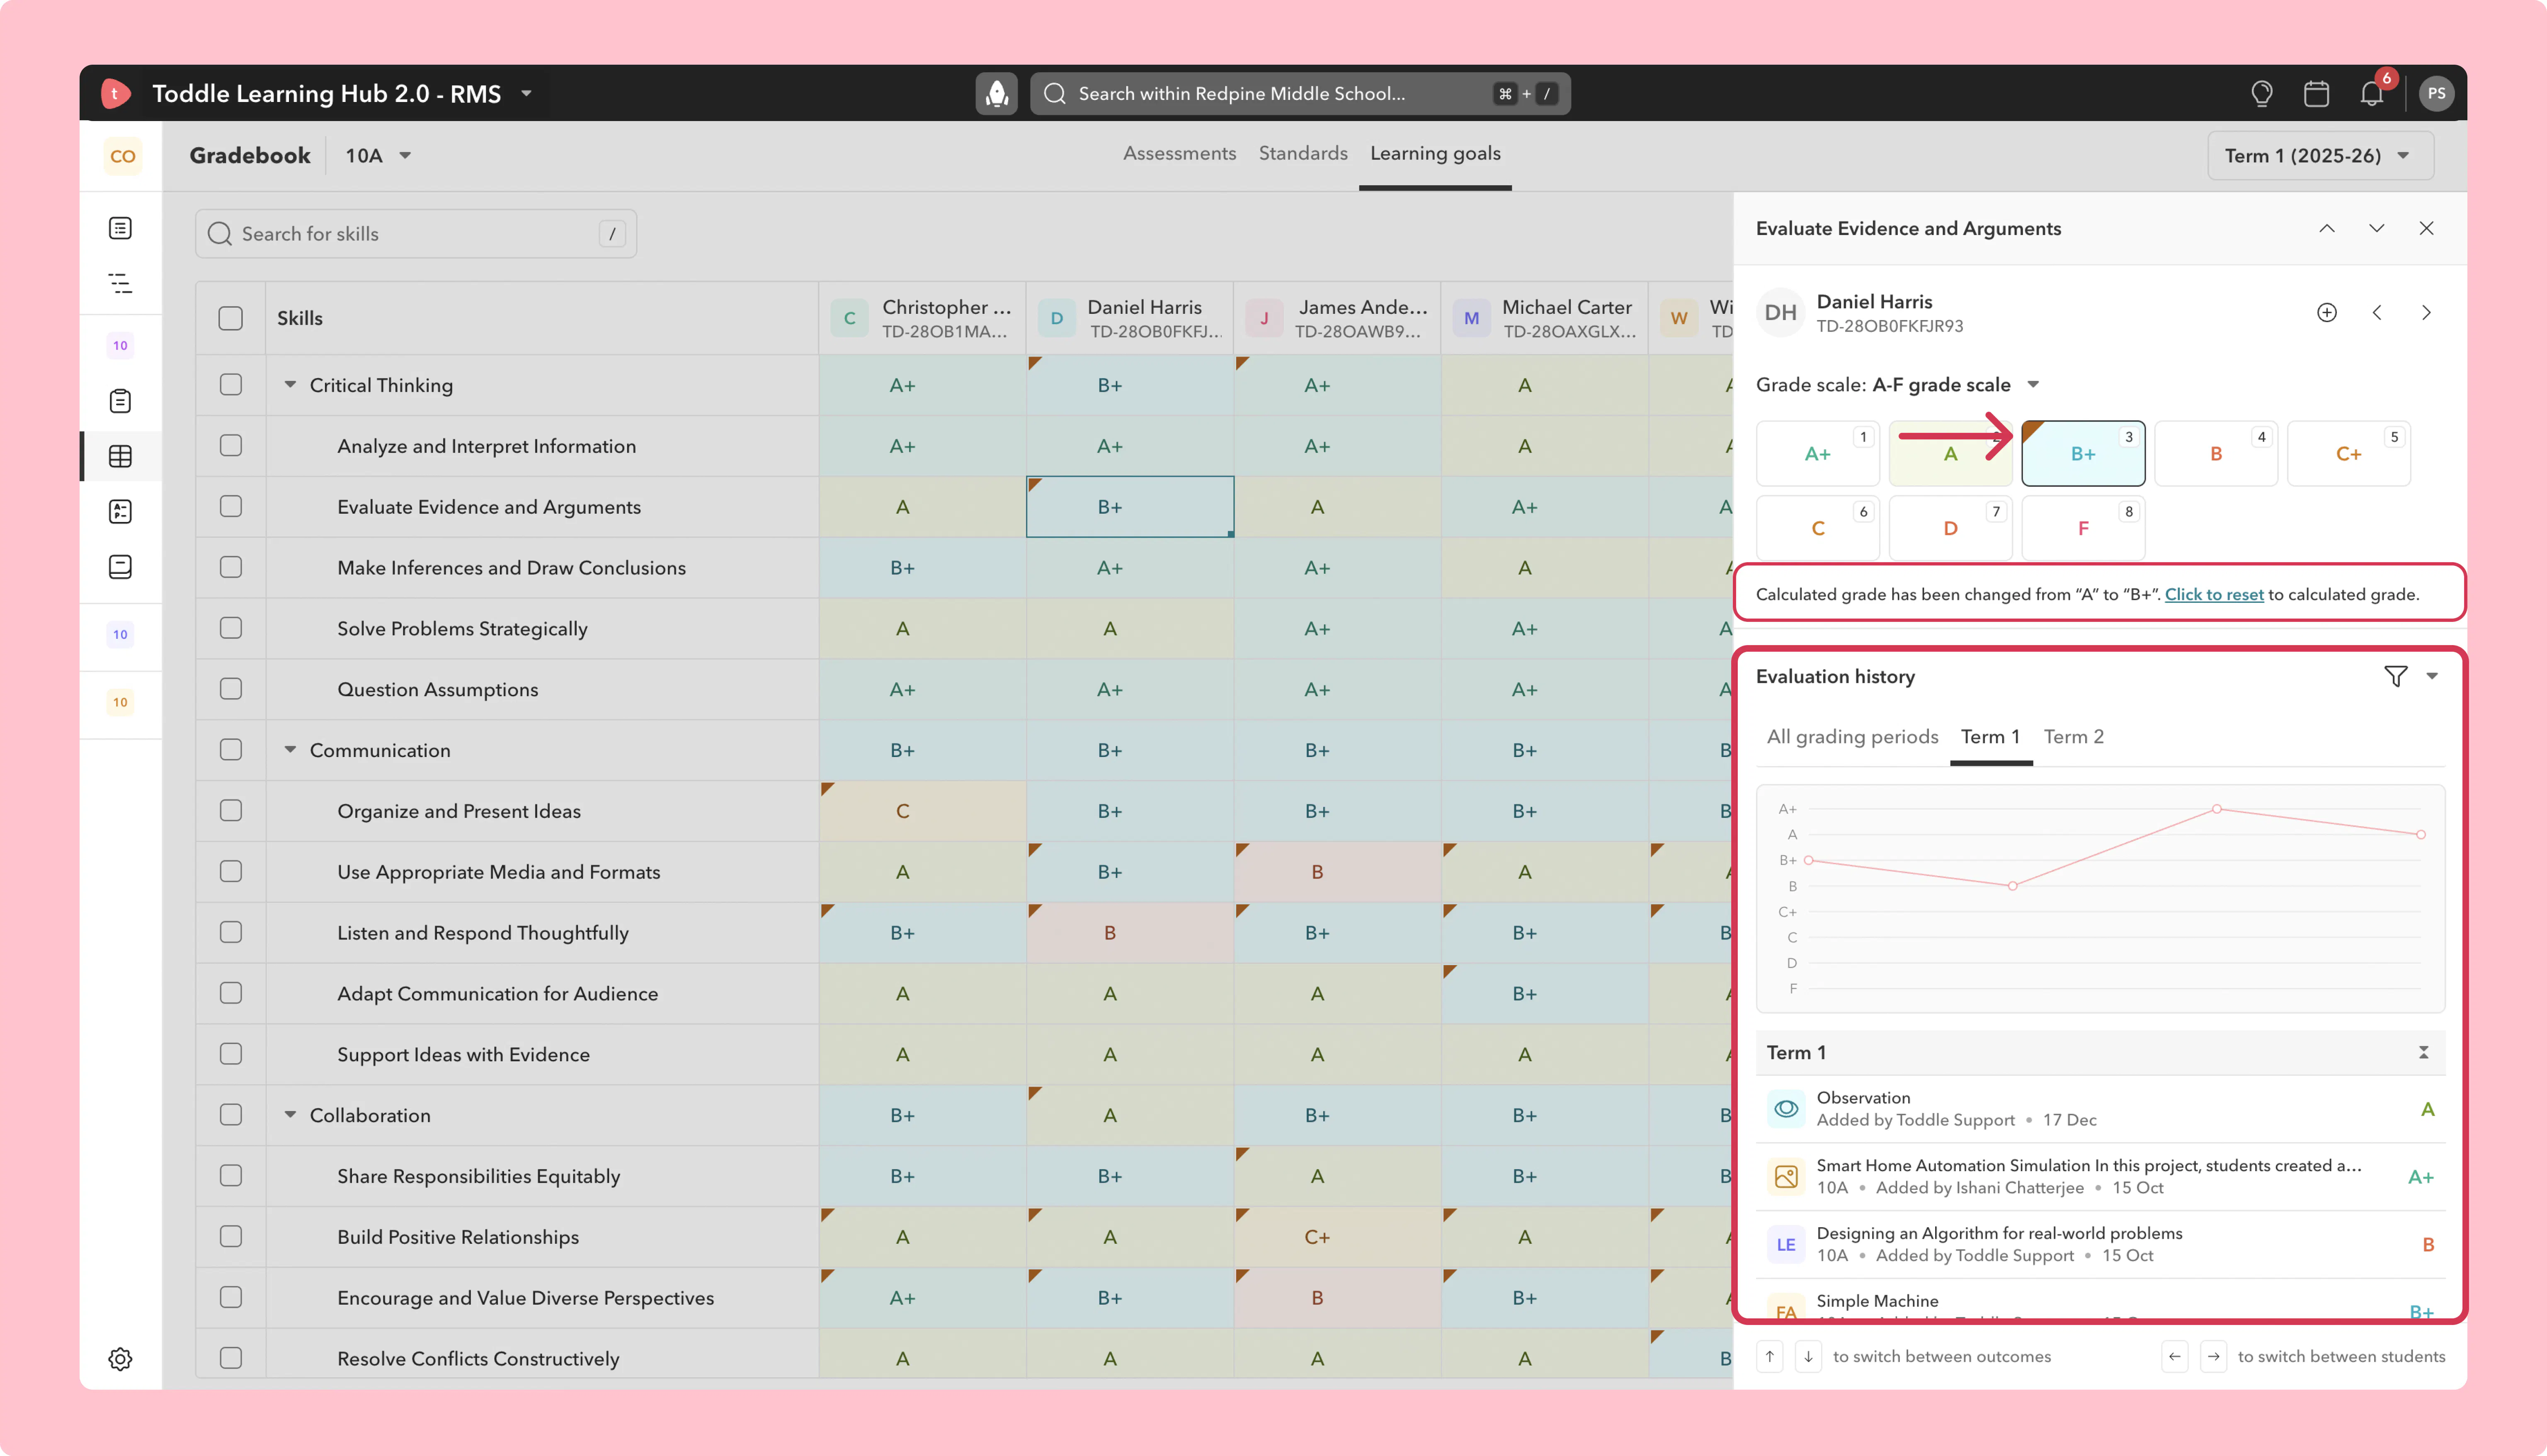Viewport: 2547px width, 1456px height.
Task: Check the Evaluate Evidence and Arguments checkbox
Action: point(231,506)
